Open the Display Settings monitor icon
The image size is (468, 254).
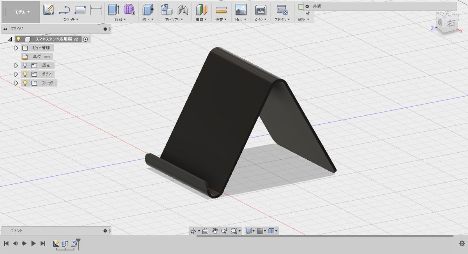[x=248, y=231]
